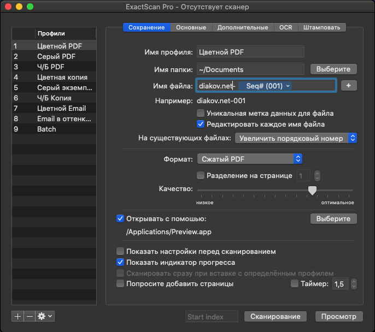This screenshot has width=375, height=332.
Task: Click the minus button to remove profile
Action: [x=30, y=316]
